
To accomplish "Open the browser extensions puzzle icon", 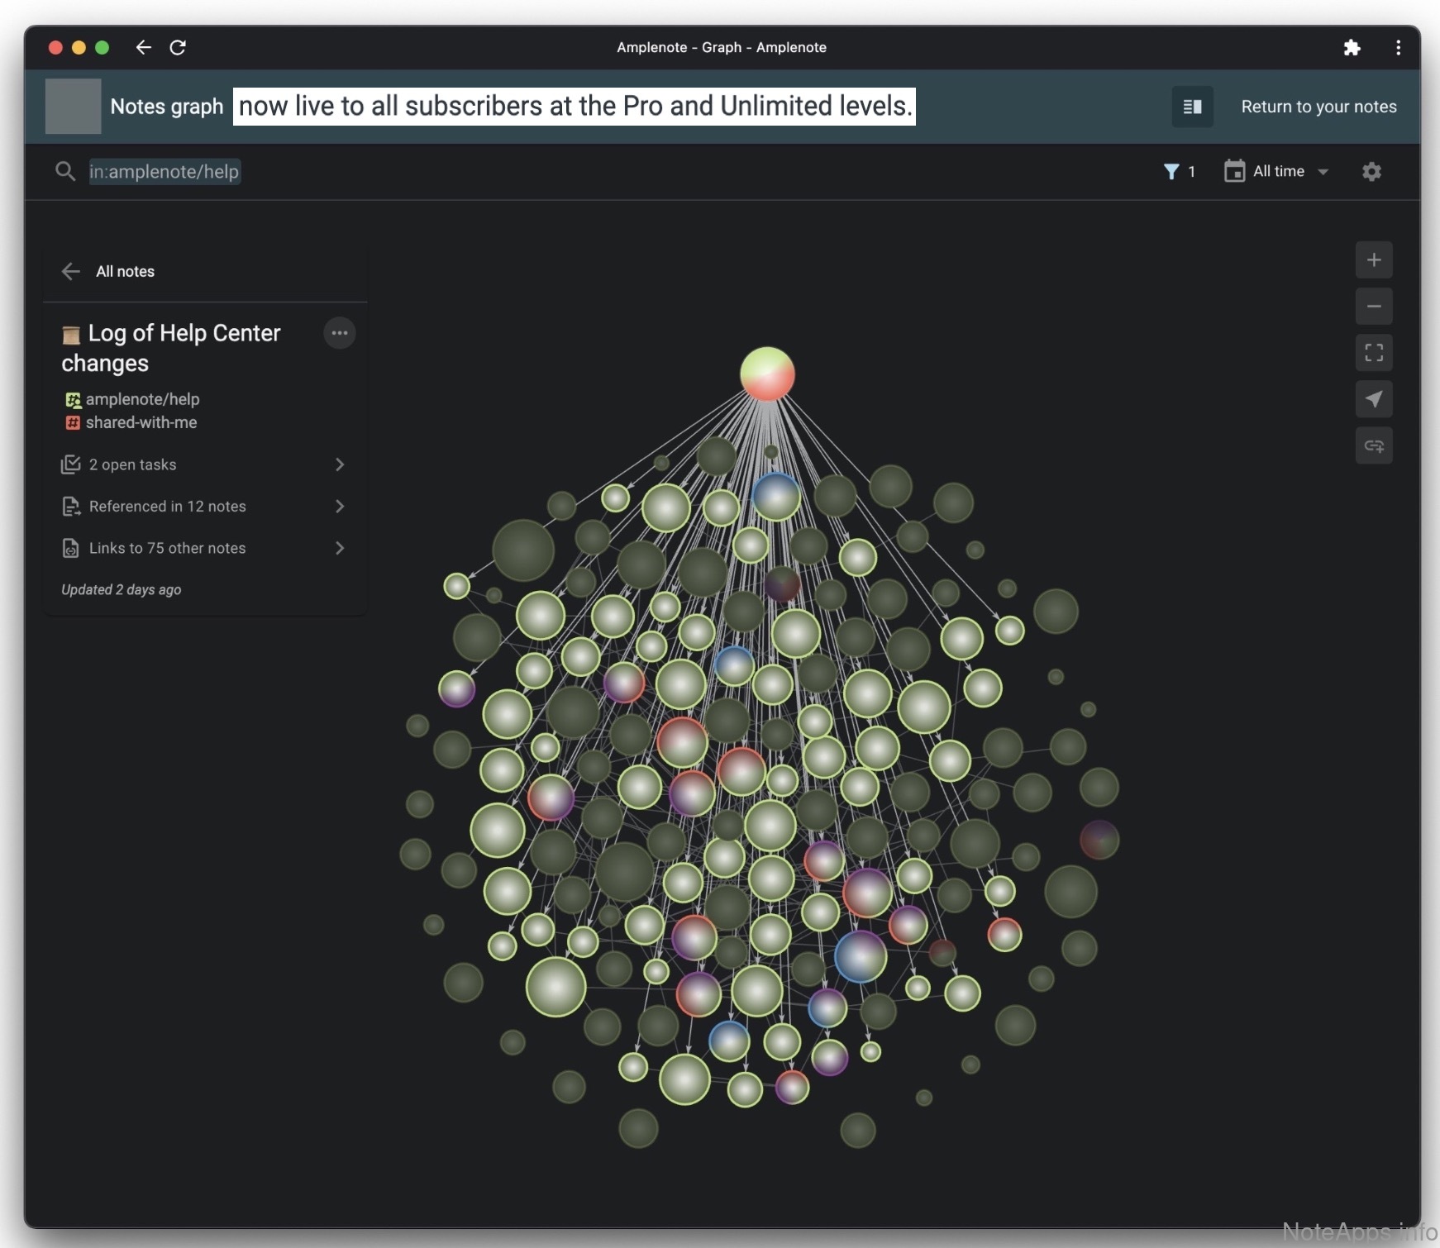I will point(1352,47).
